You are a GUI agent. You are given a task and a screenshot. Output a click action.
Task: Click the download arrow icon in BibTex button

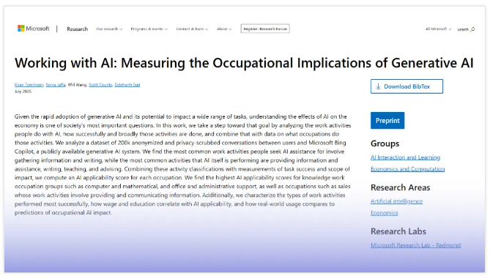[378, 86]
